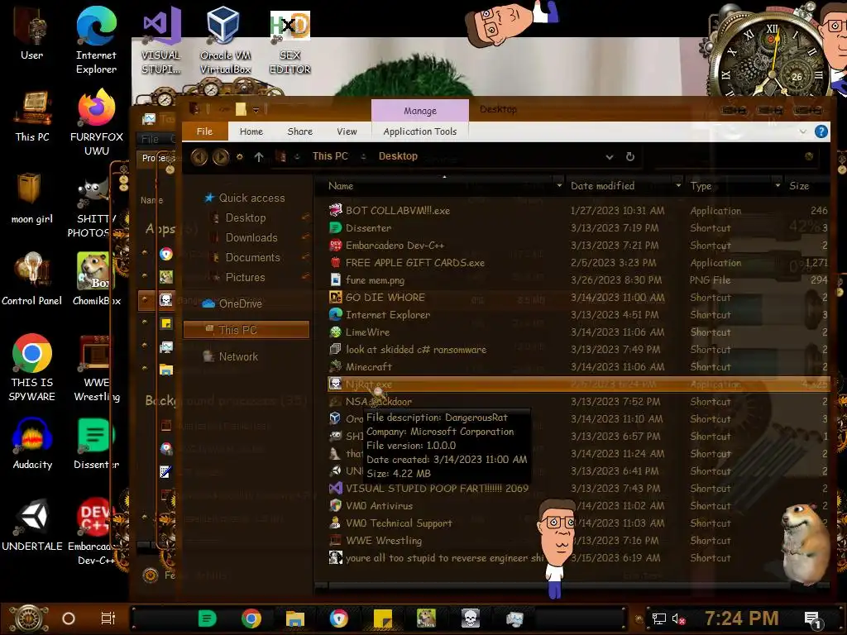Switch to the Share ribbon tab
Screen dimensions: 847x635
pos(299,131)
